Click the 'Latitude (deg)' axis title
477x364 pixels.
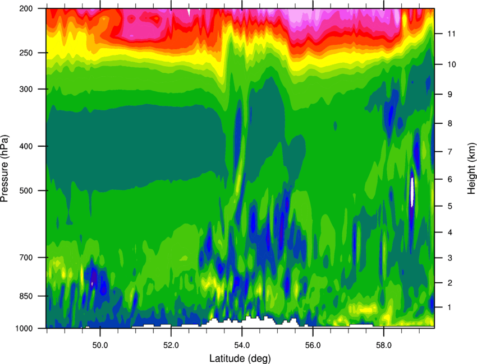(x=240, y=358)
